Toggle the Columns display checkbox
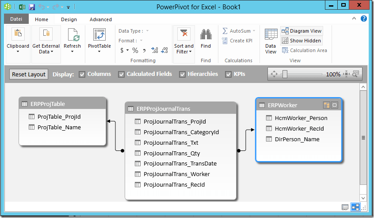The width and height of the screenshot is (374, 218). (82, 75)
